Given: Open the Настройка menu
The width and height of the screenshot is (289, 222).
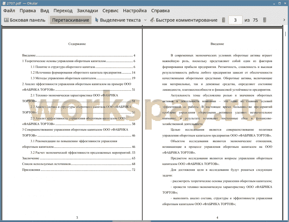Looking at the screenshot, I should pos(135,11).
